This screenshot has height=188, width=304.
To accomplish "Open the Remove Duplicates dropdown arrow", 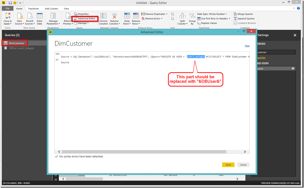I will pyautogui.click(x=167, y=14).
